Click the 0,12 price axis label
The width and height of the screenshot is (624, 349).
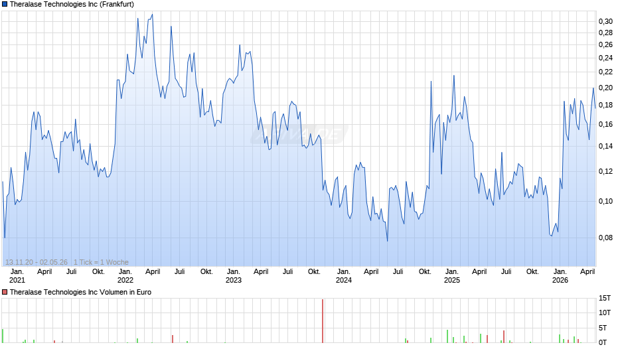click(x=605, y=172)
